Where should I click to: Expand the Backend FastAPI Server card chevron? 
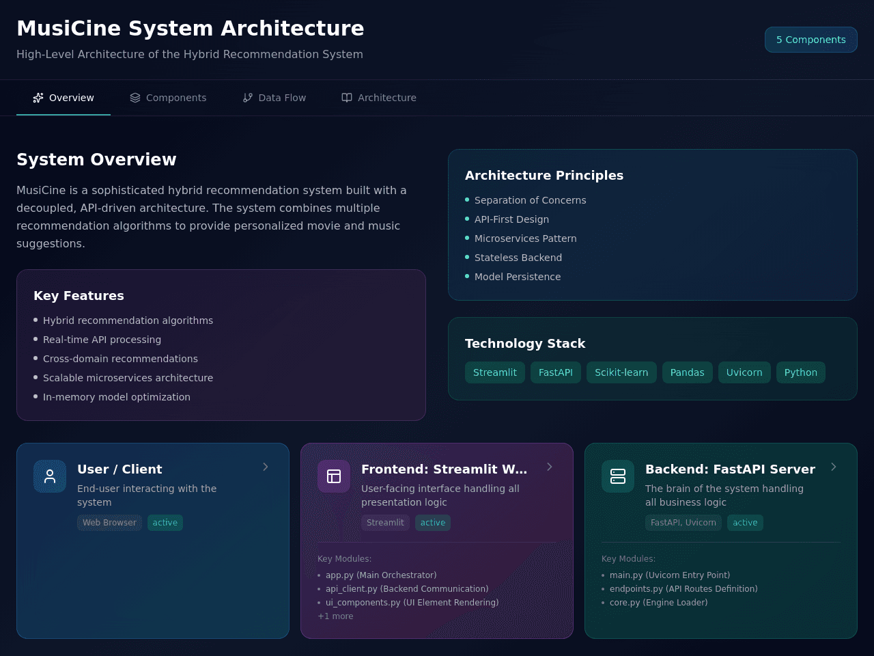tap(834, 467)
